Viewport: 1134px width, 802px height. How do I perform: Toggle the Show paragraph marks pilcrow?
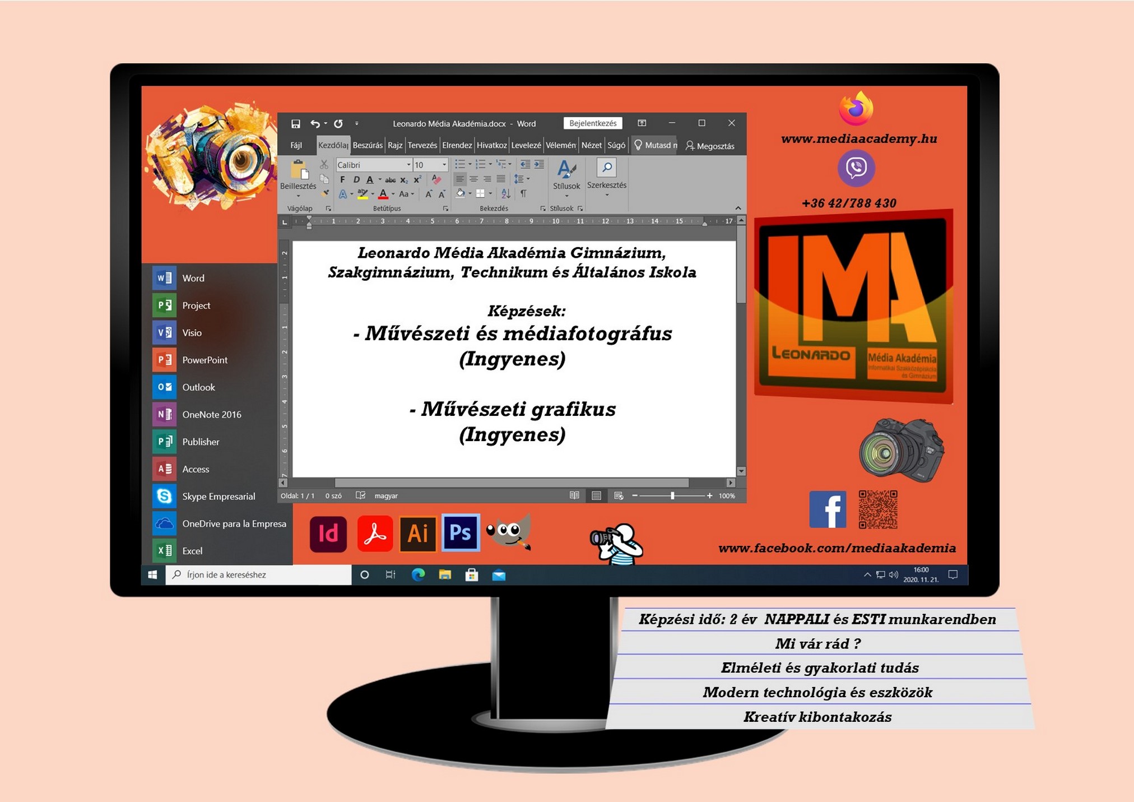[523, 193]
